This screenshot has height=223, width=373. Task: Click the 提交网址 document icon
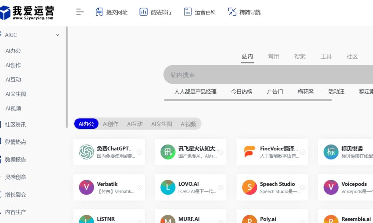pos(99,12)
